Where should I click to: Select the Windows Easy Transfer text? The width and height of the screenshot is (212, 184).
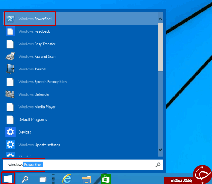tap(37, 44)
